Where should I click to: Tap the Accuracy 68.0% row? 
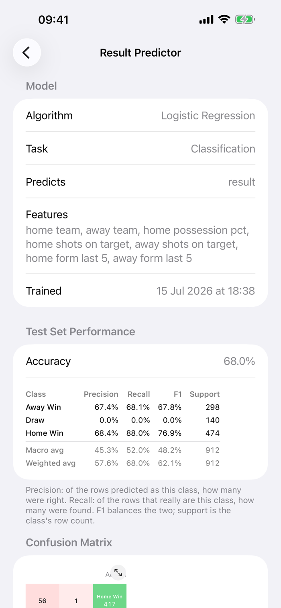click(x=140, y=361)
